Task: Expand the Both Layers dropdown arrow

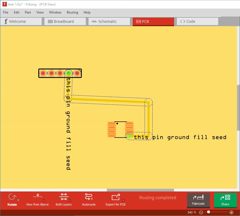Action: tap(70, 201)
